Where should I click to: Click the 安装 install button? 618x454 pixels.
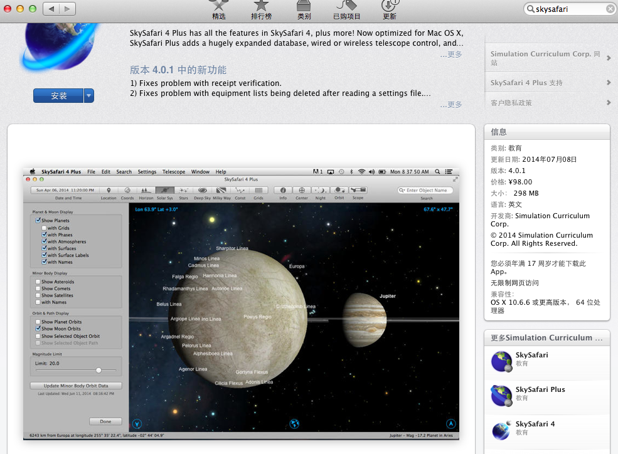pos(58,96)
